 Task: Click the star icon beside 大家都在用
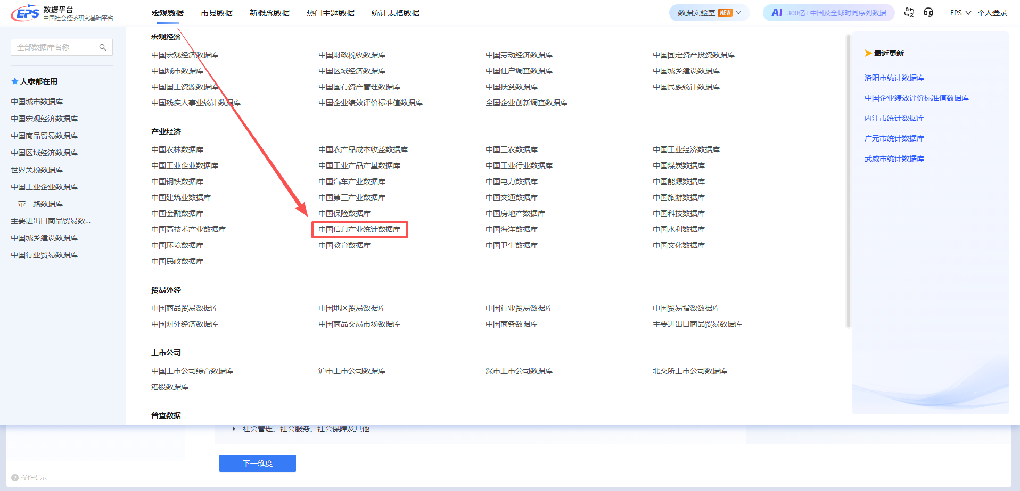pos(14,81)
